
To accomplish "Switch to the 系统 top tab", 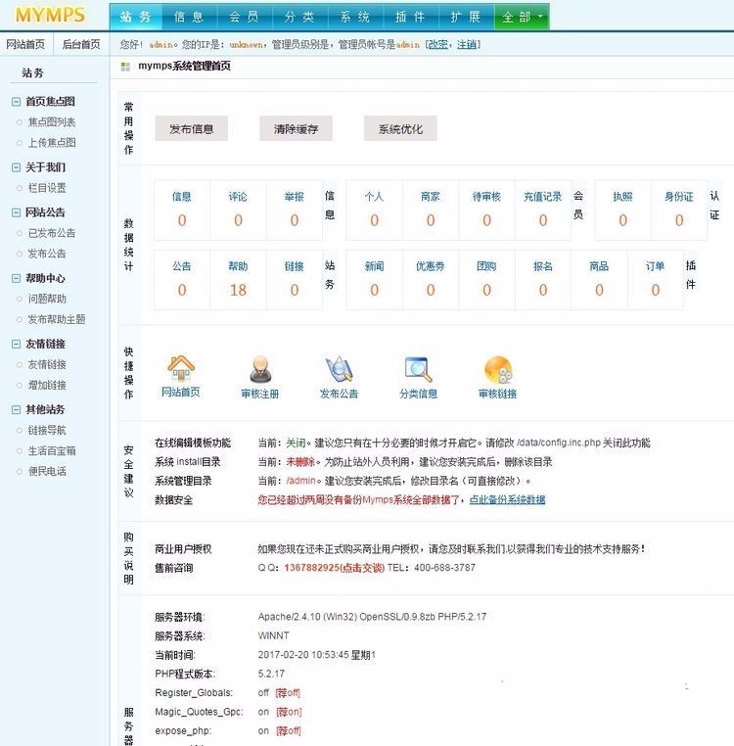I will click(x=355, y=17).
